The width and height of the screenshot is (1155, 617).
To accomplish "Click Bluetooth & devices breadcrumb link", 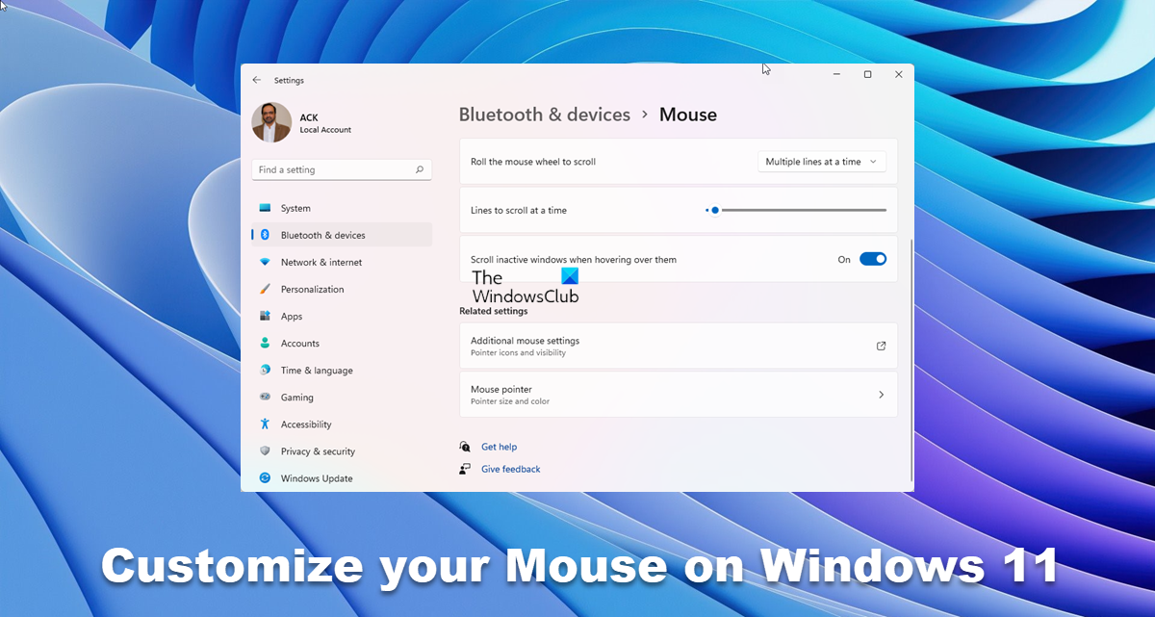I will pyautogui.click(x=545, y=115).
